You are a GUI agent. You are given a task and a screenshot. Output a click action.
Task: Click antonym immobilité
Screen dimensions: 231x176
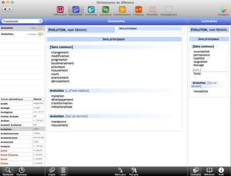tap(201, 91)
